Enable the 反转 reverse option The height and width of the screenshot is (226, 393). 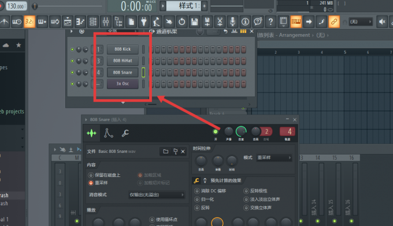point(202,208)
